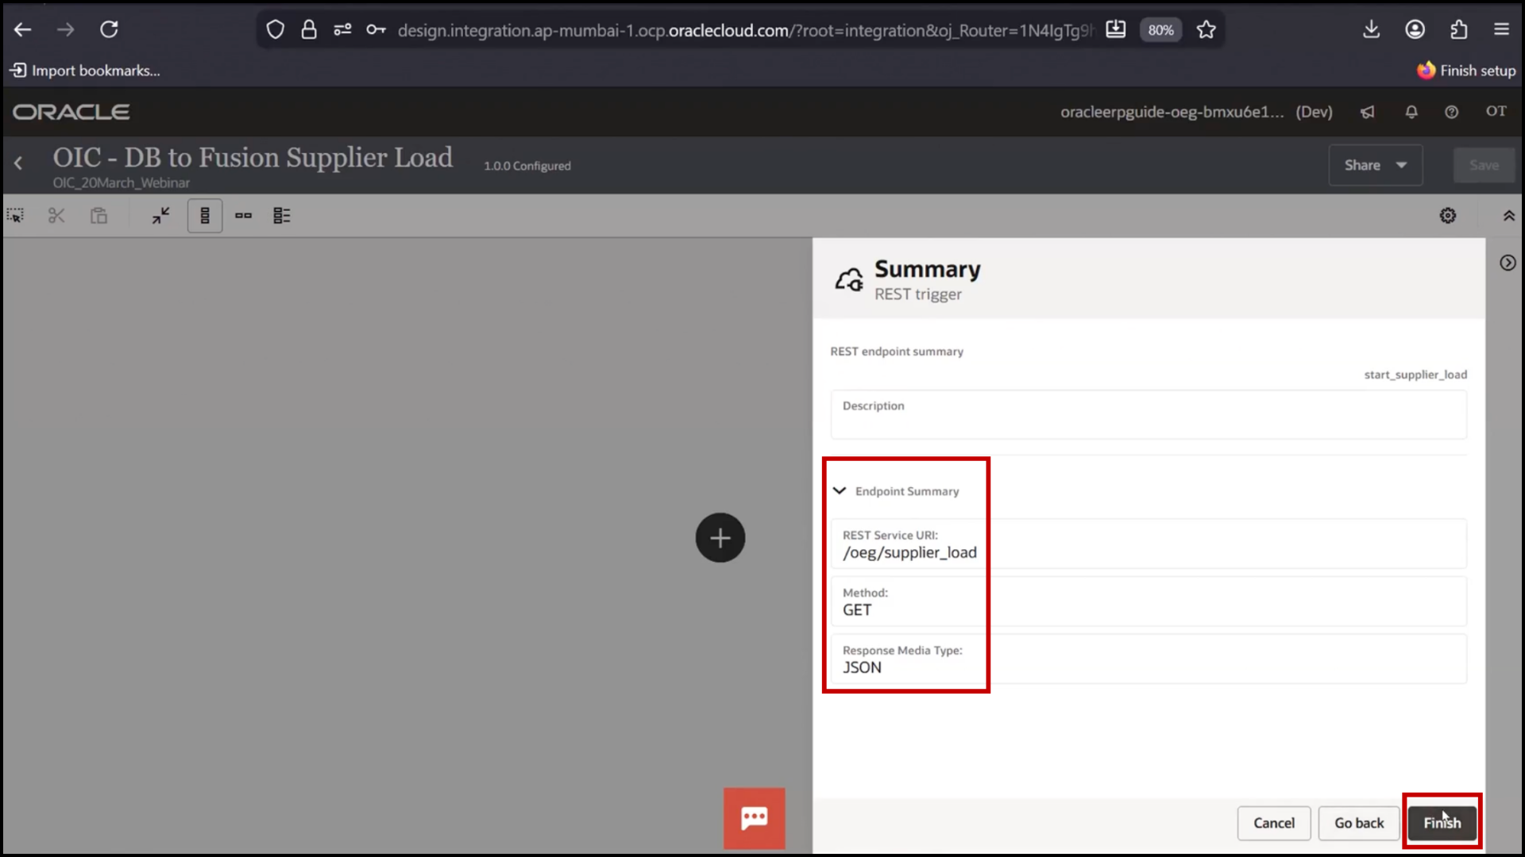Viewport: 1525px width, 857px height.
Task: Click the Oracle logo
Action: (x=71, y=112)
